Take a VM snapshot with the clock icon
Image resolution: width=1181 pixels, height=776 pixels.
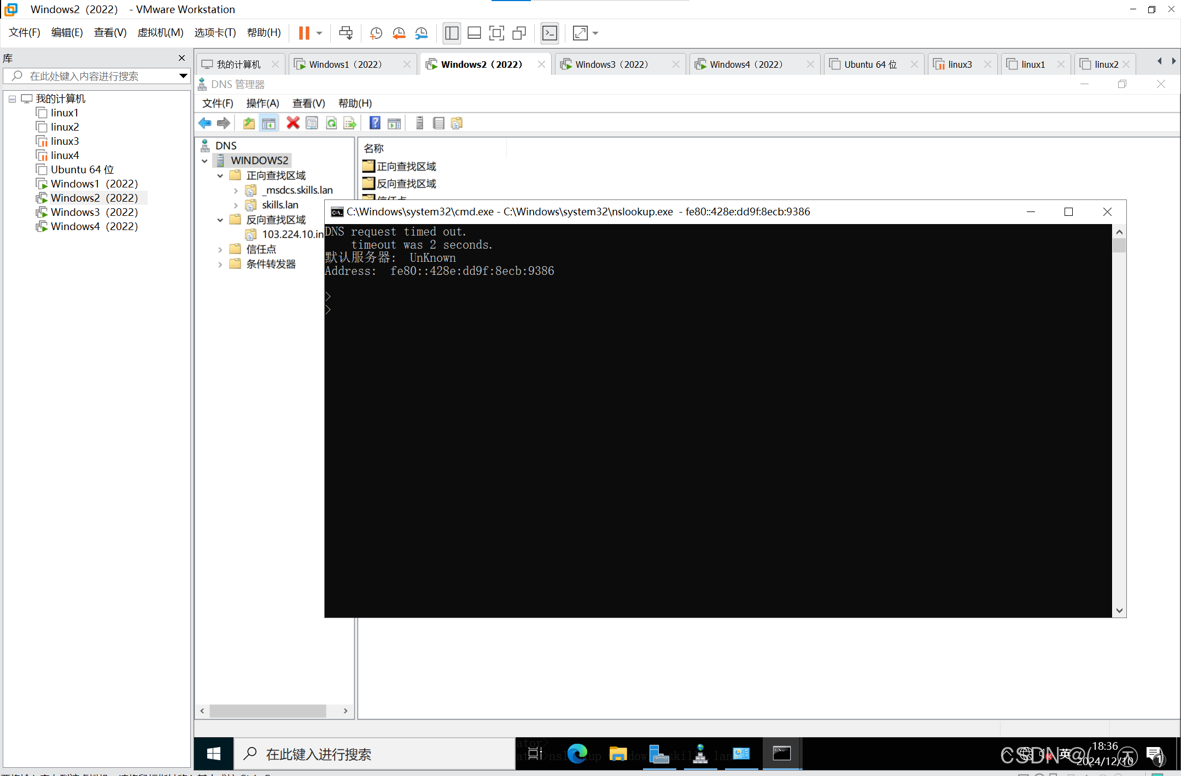click(376, 33)
